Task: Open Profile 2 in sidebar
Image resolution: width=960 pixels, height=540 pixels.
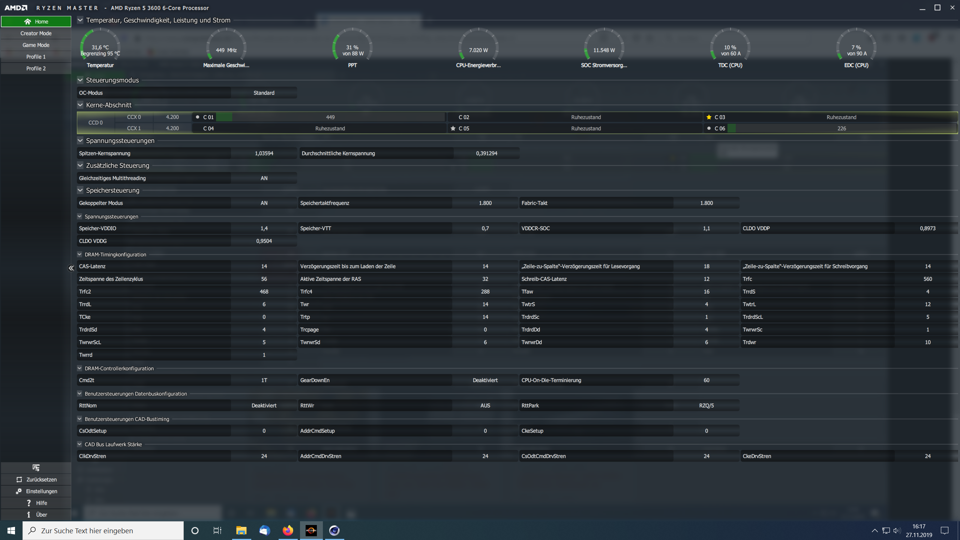Action: [36, 68]
